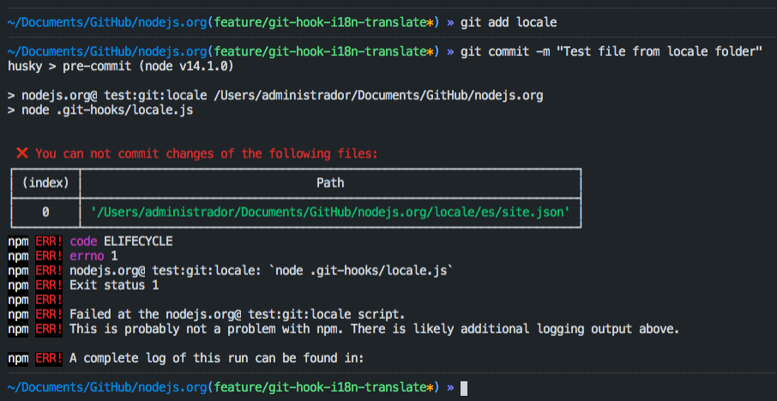This screenshot has height=401, width=777.
Task: Click 'husky > pre-commit (node v14.1.0)' line
Action: (120, 66)
